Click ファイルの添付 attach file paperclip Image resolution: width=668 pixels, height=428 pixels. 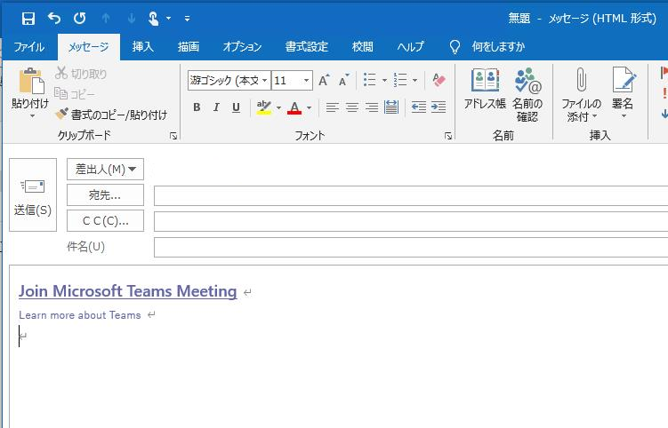(581, 94)
